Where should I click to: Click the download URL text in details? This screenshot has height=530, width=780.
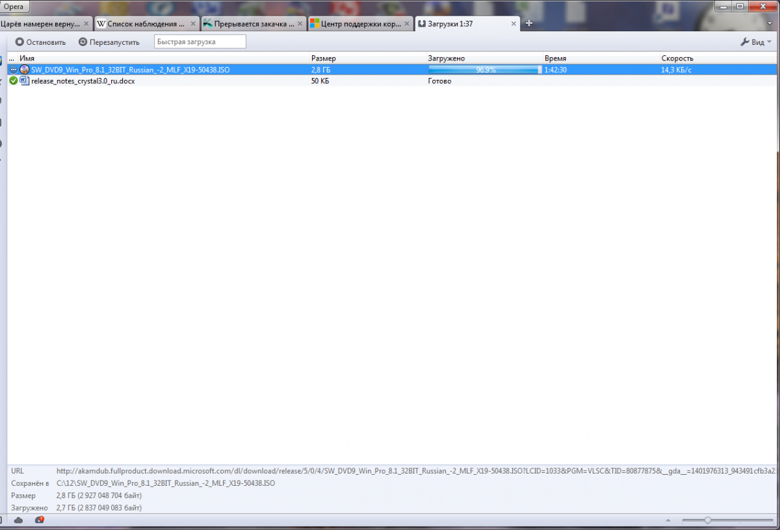point(417,471)
